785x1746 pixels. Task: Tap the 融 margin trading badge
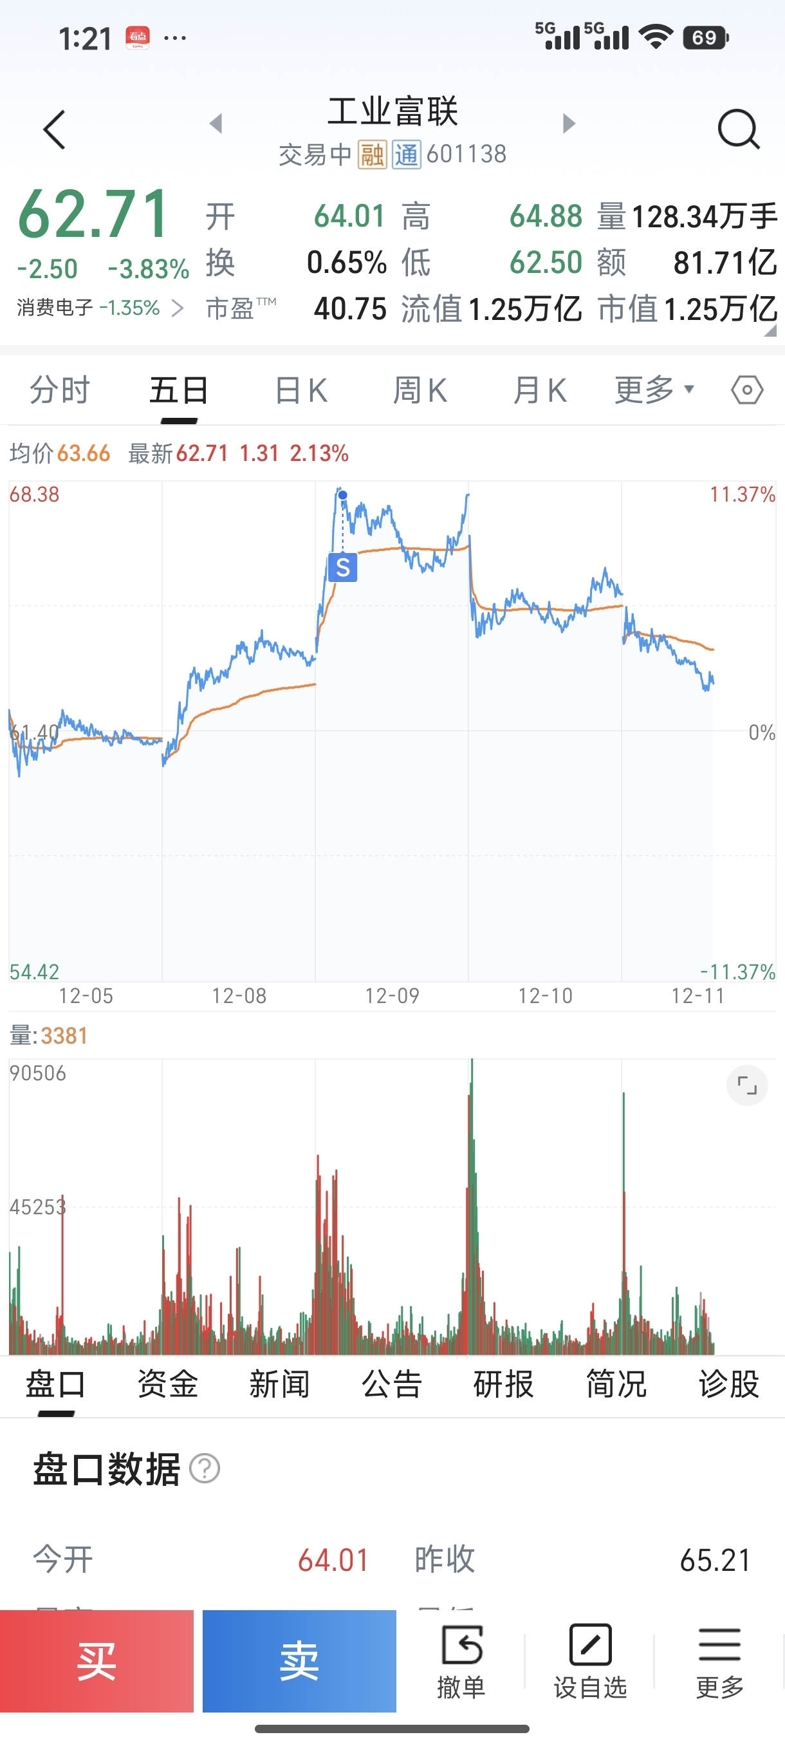[372, 155]
